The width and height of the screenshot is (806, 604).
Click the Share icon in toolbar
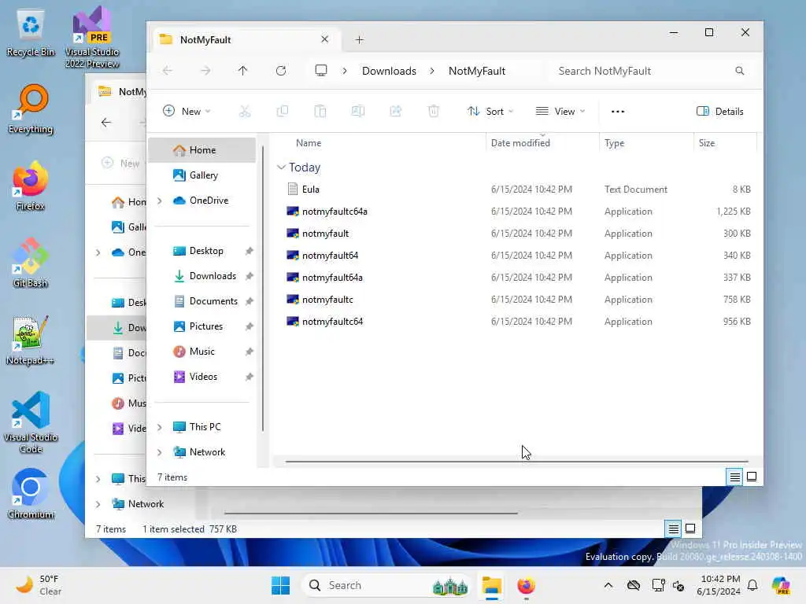tap(395, 111)
